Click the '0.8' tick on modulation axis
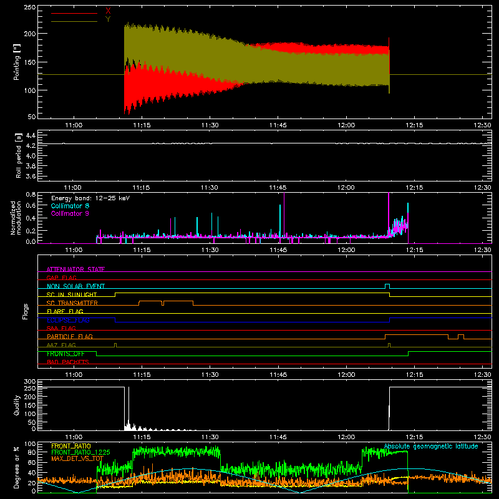 click(x=31, y=194)
